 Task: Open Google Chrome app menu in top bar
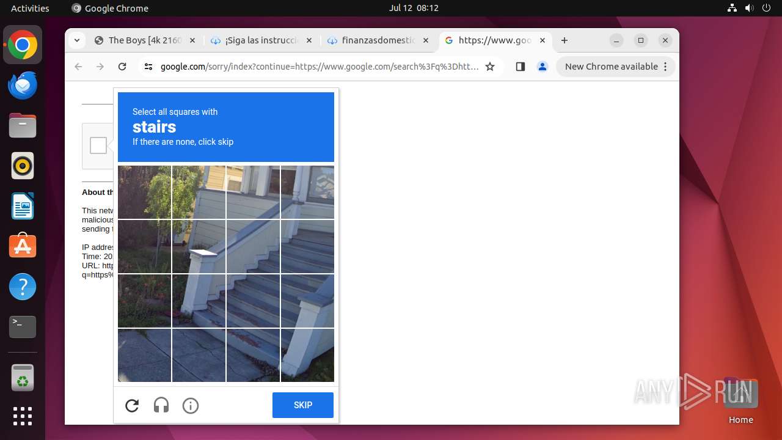click(110, 8)
